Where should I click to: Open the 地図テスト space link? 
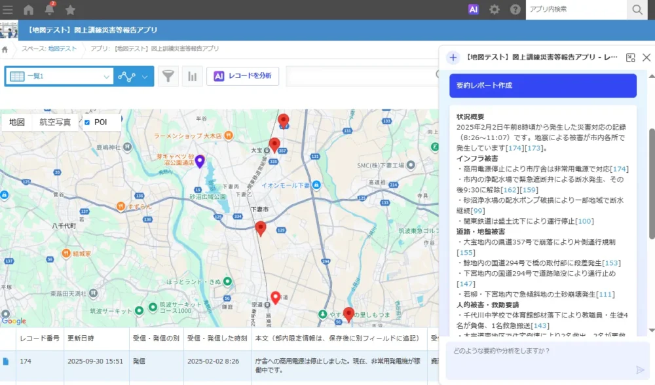(x=62, y=48)
